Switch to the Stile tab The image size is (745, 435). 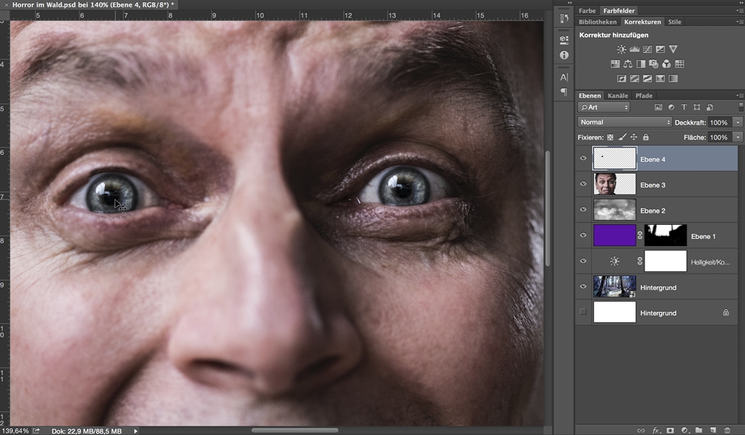point(674,22)
